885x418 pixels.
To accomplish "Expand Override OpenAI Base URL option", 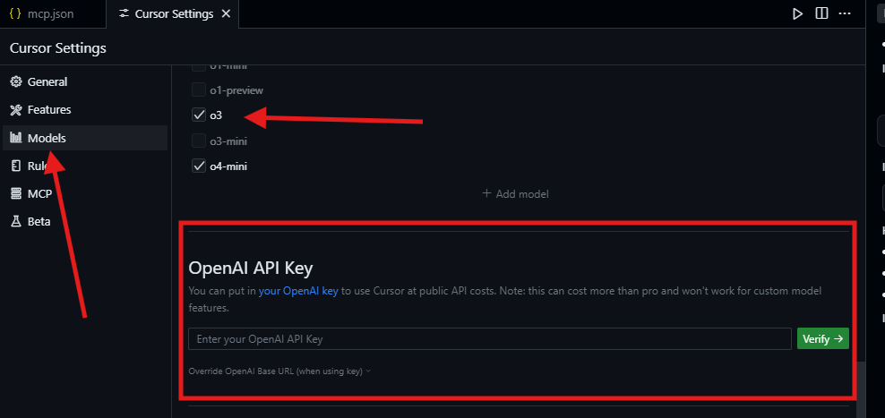I will click(279, 371).
